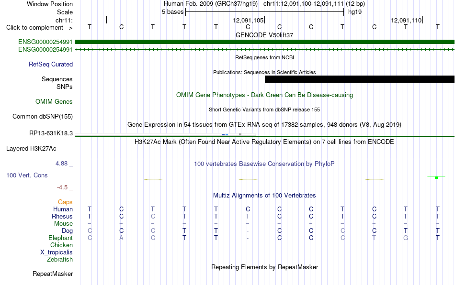The height and width of the screenshot is (285, 455).
Task: Click the H3K27Ac Mark ENCODE track title
Action: (x=264, y=142)
